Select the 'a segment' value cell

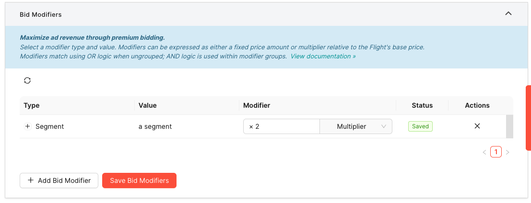click(x=155, y=126)
